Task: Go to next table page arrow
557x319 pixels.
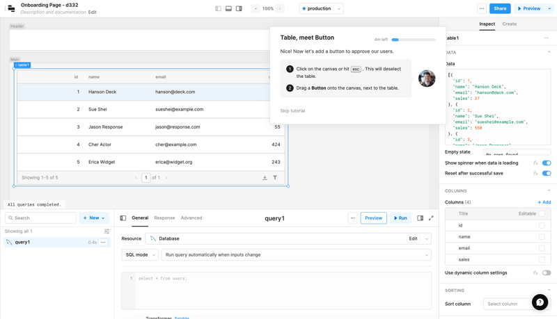Action: tap(166, 178)
